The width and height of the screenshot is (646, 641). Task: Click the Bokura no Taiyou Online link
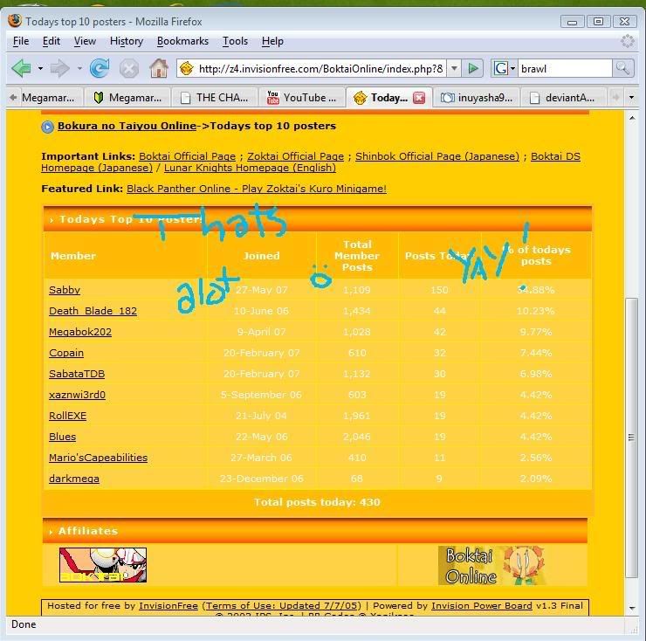coord(127,126)
